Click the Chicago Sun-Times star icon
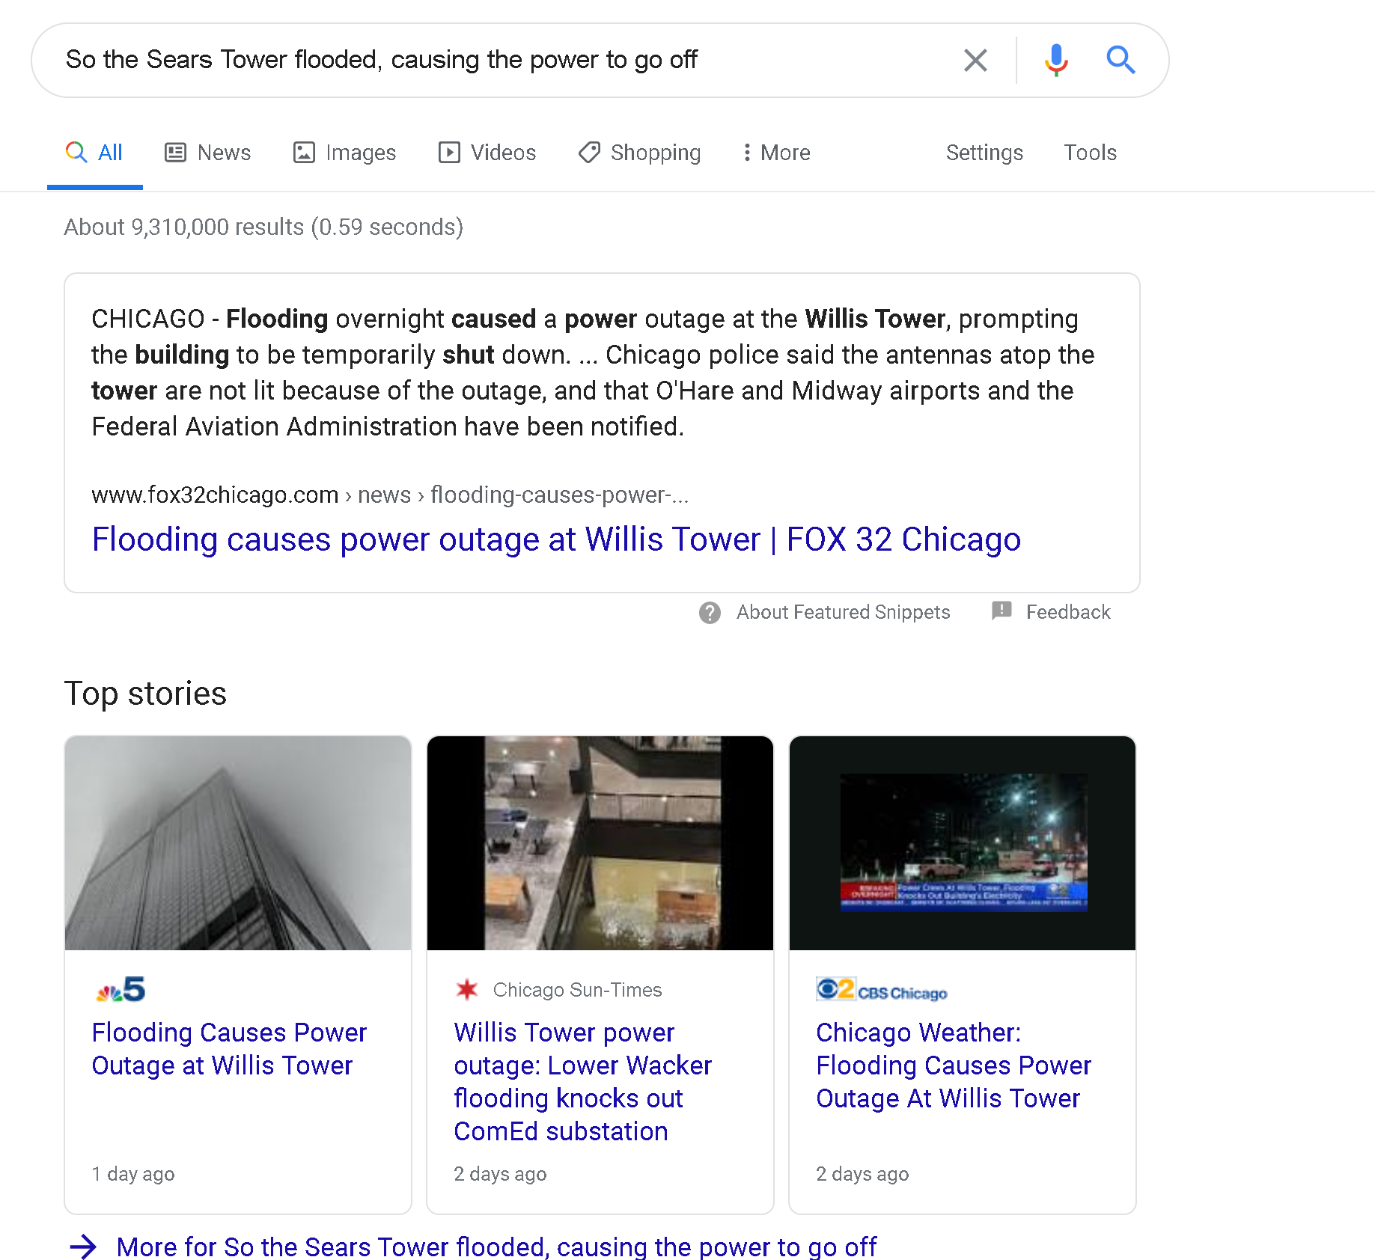 467,989
